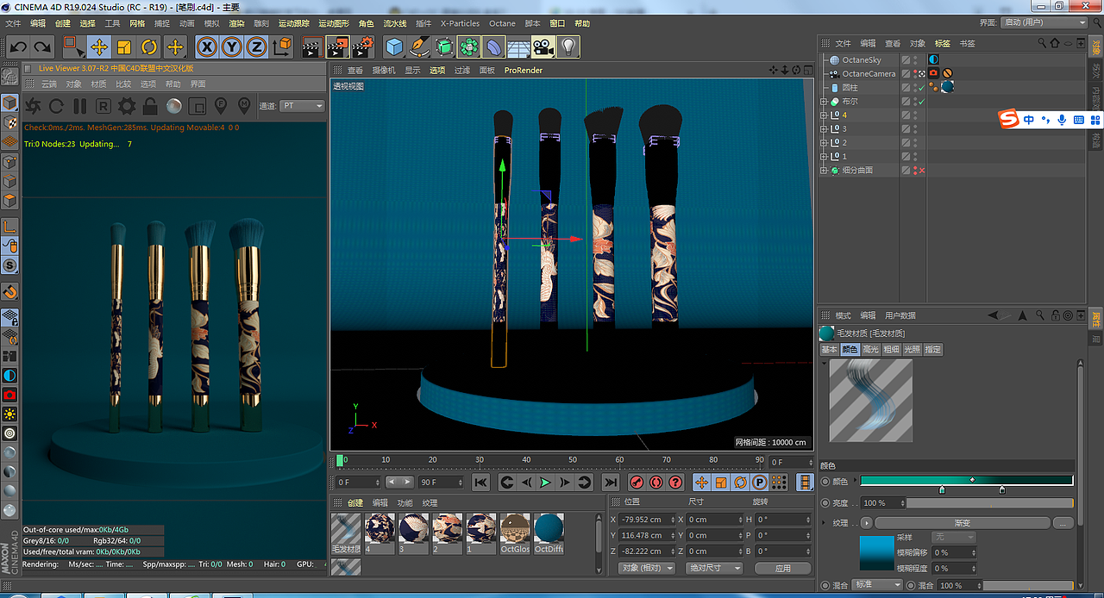Click the light bulb icon in toolbar
The image size is (1104, 598).
568,47
